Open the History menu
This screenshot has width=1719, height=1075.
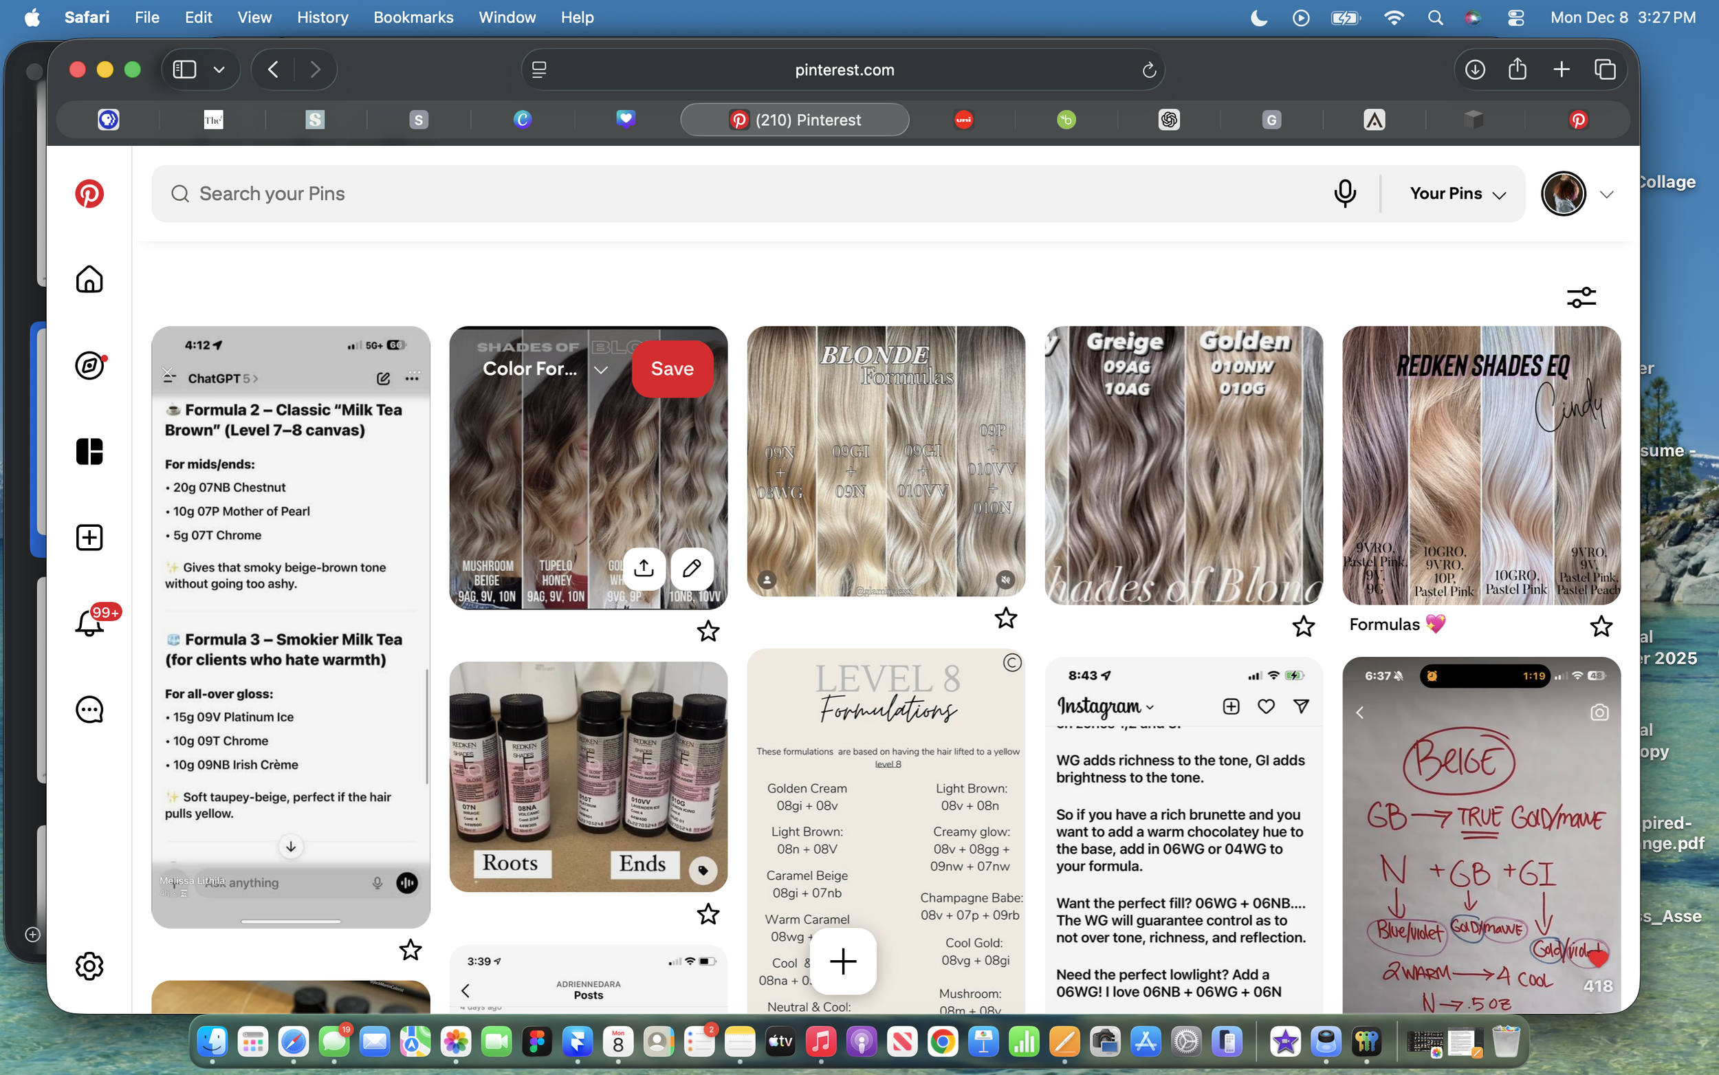322,17
